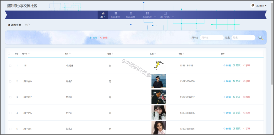View 详情 for 用户名5

[227, 129]
